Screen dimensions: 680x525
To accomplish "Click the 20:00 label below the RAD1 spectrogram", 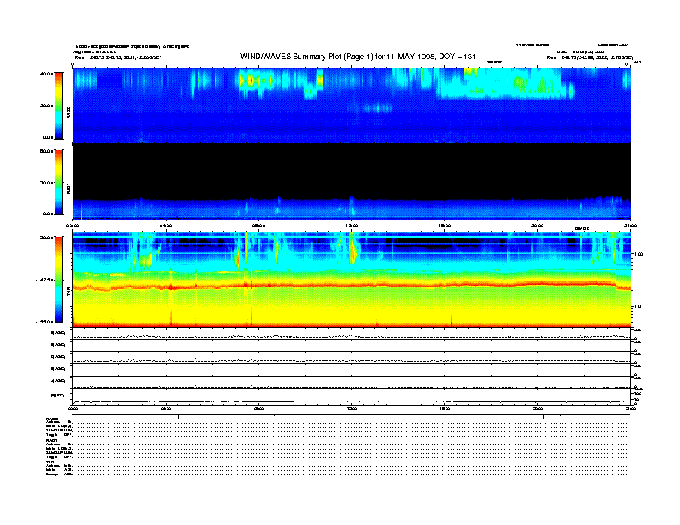I will (x=537, y=226).
